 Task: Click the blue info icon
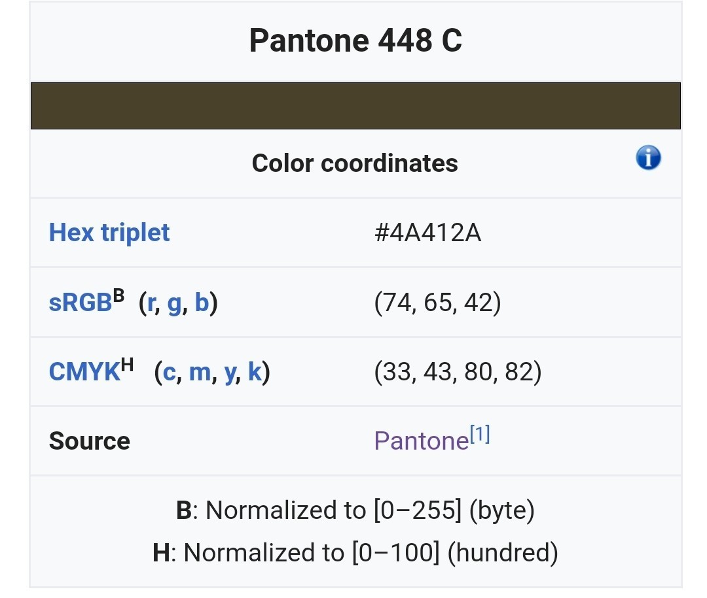tap(648, 158)
